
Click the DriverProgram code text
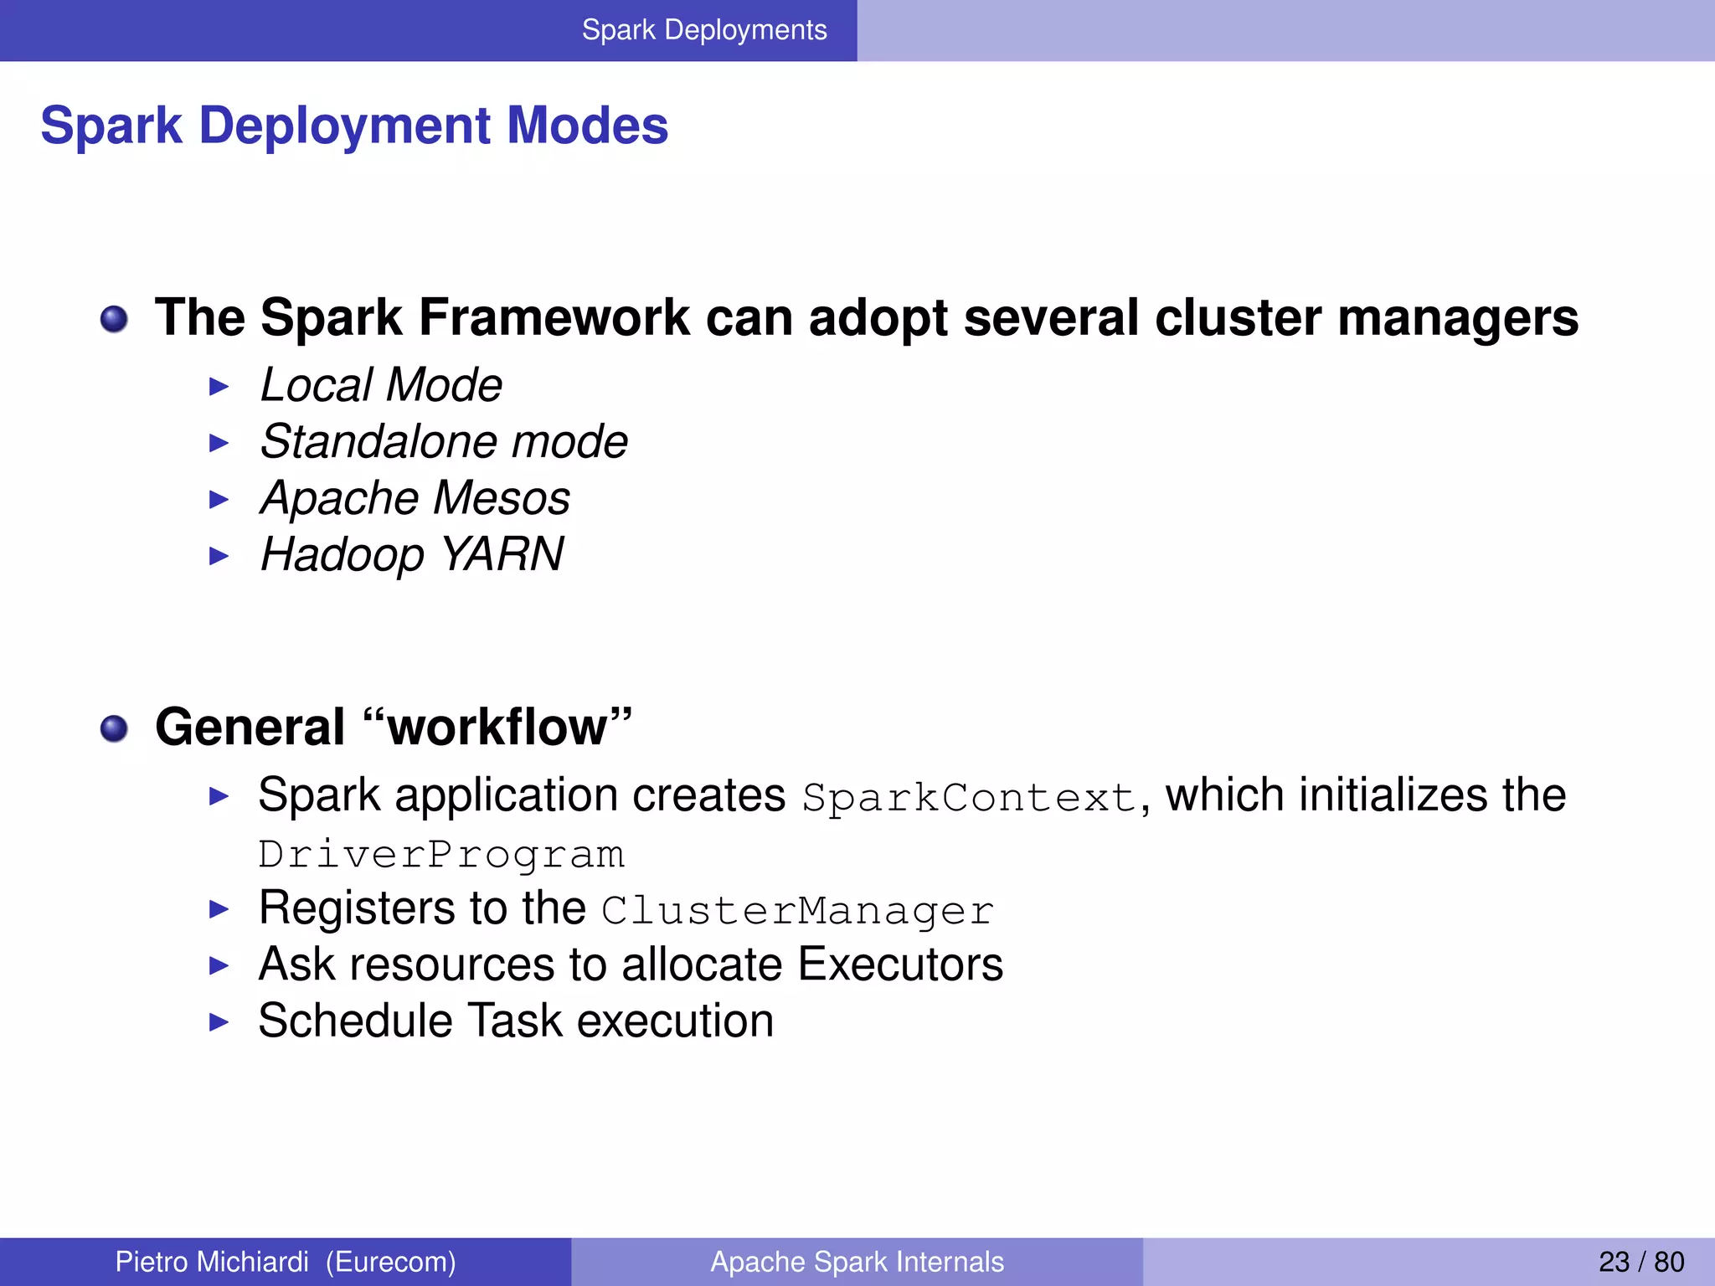441,855
